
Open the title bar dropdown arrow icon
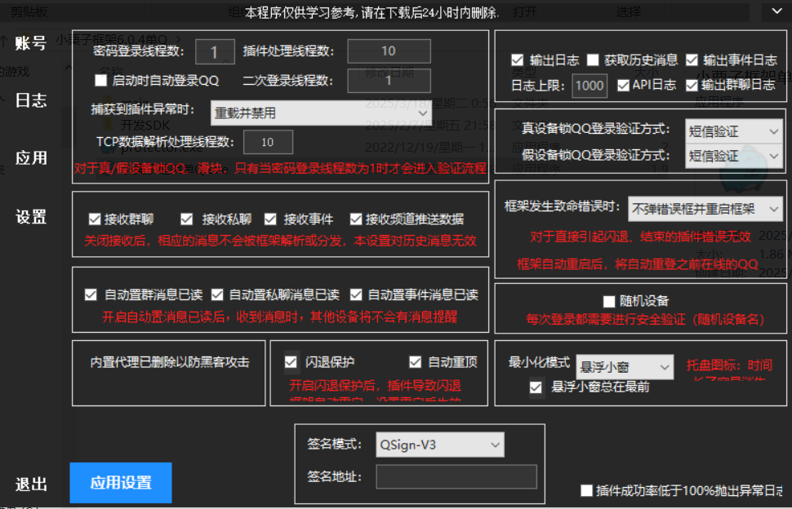777,11
